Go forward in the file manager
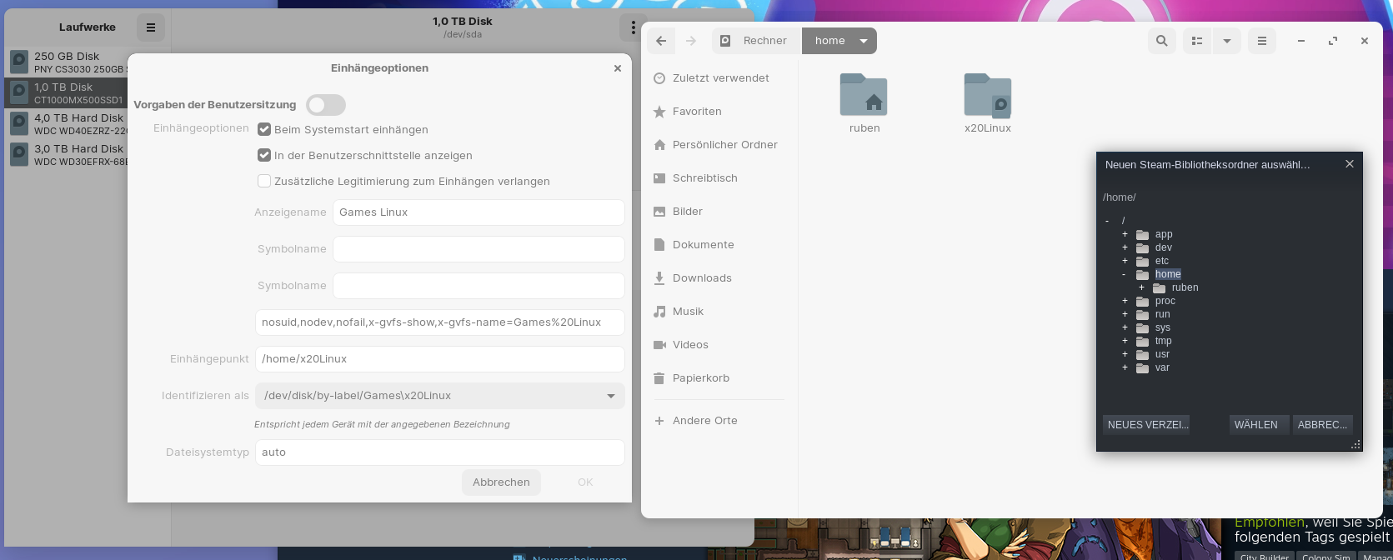 click(690, 41)
